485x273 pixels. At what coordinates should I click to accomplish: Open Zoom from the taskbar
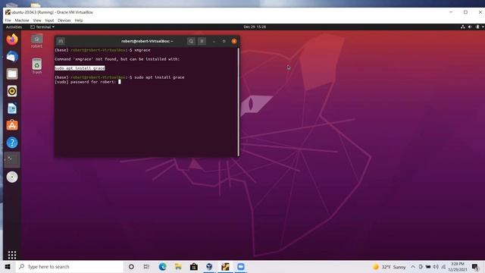241,266
